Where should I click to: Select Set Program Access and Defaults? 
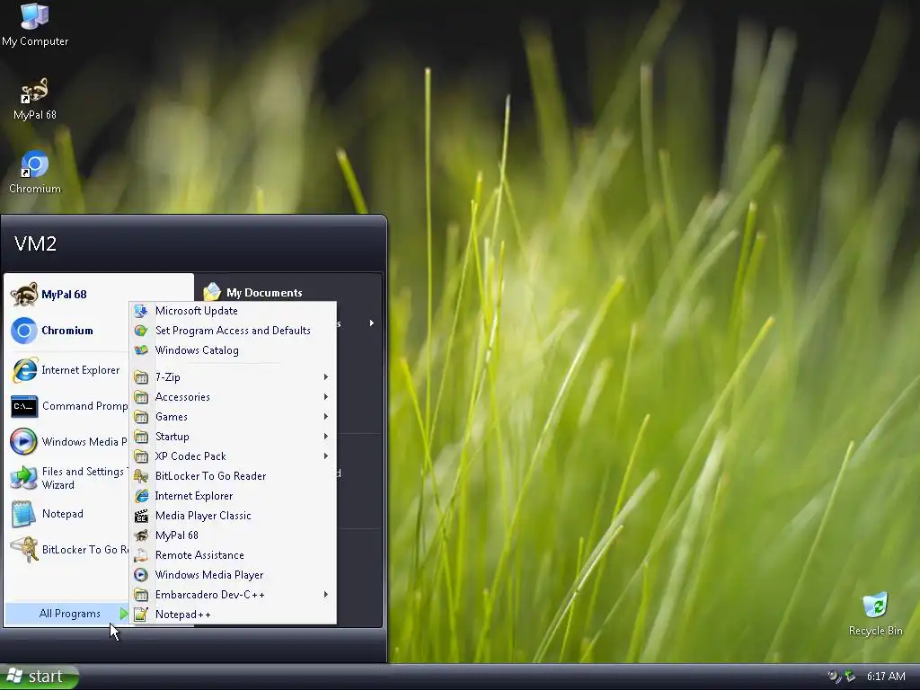pos(233,331)
